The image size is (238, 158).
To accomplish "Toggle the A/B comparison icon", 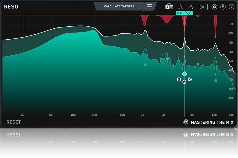I will (169, 7).
